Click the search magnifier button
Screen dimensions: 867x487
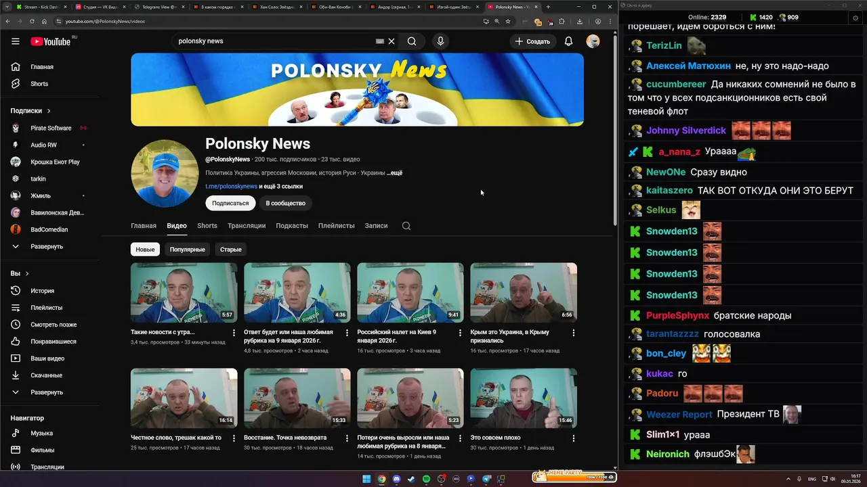coord(412,41)
